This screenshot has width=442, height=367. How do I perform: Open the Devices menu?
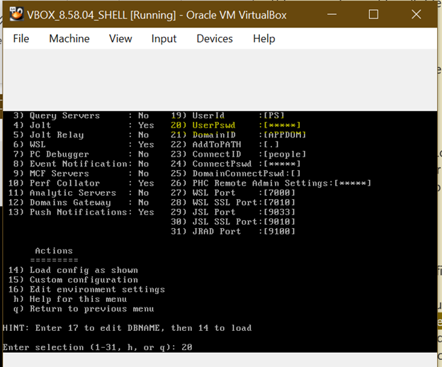(215, 39)
